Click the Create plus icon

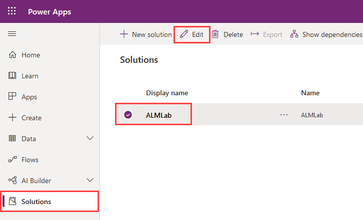click(12, 118)
